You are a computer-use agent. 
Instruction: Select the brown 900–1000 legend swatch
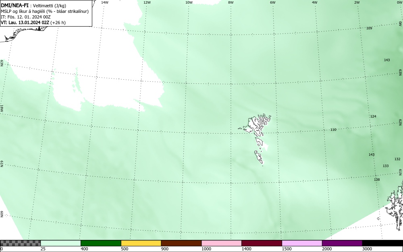click(x=181, y=243)
